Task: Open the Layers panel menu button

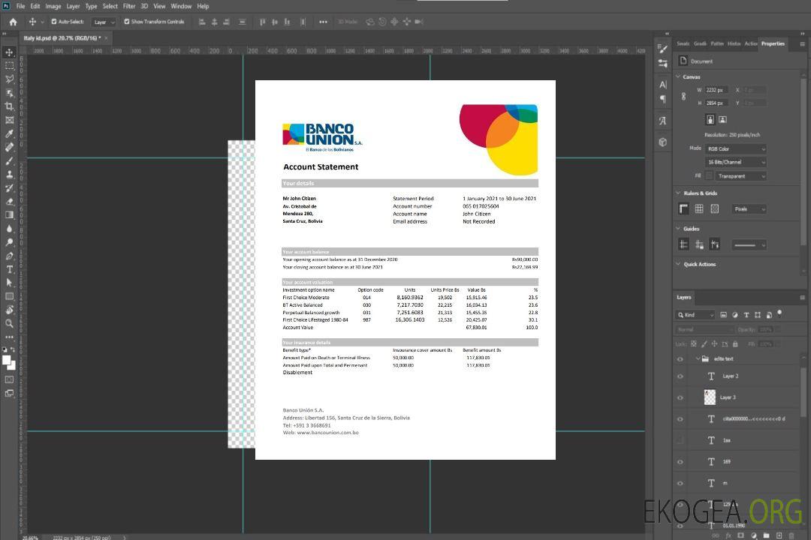Action: click(x=802, y=298)
